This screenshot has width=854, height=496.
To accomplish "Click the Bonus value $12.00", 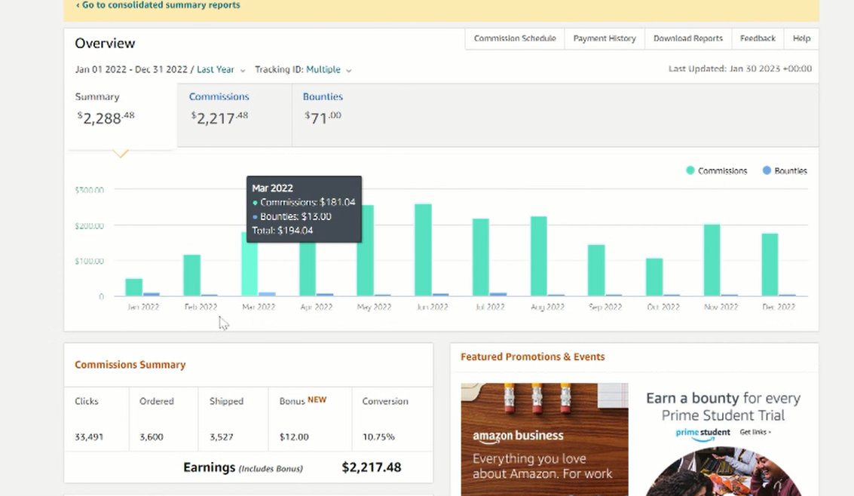I will [x=294, y=436].
